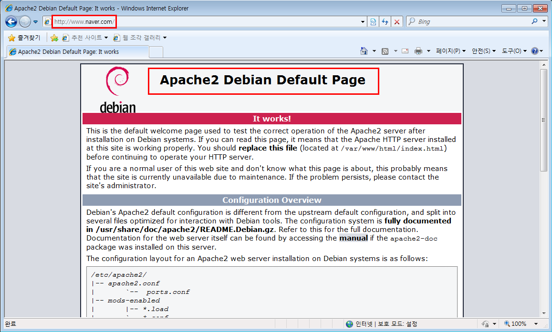The width and height of the screenshot is (552, 332).
Task: Toggle the Compatibility View icon
Action: click(373, 22)
